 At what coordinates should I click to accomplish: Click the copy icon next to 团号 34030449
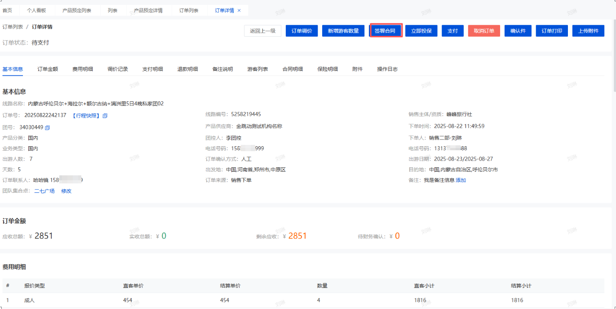point(47,127)
